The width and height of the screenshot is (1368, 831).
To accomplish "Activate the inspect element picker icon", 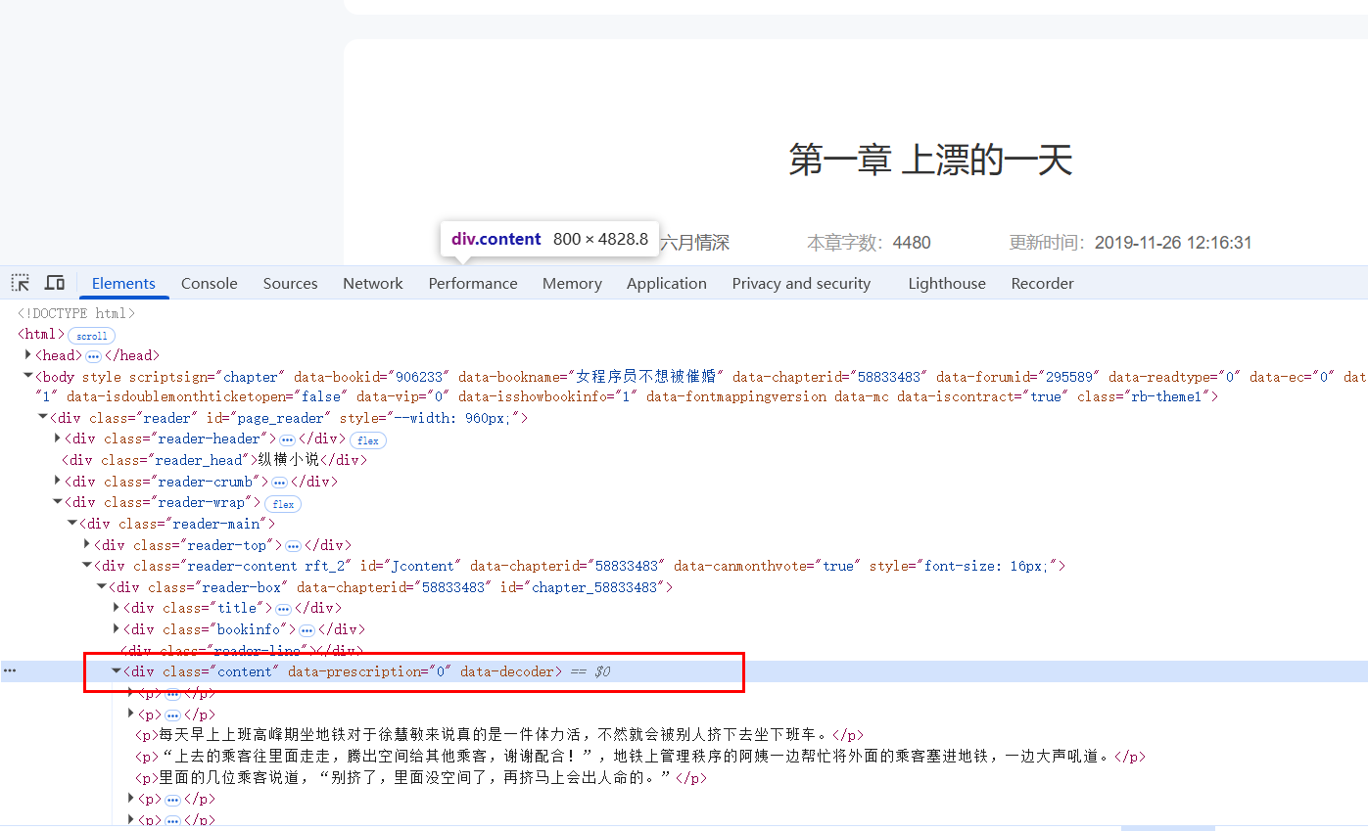I will pos(21,283).
